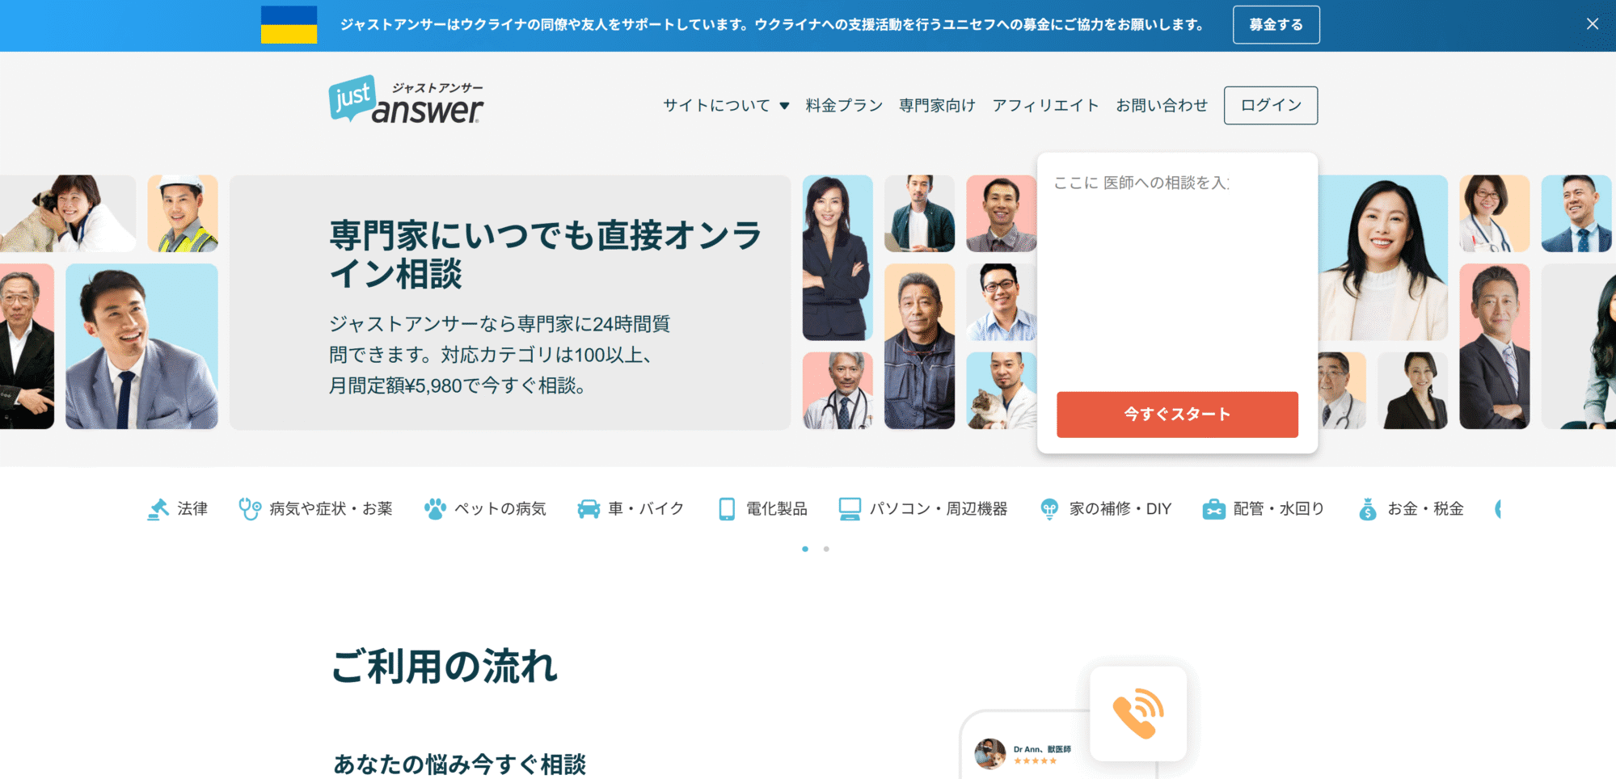Click the legal gavel icon for 法律
Screen dimensions: 1616x779
point(158,509)
